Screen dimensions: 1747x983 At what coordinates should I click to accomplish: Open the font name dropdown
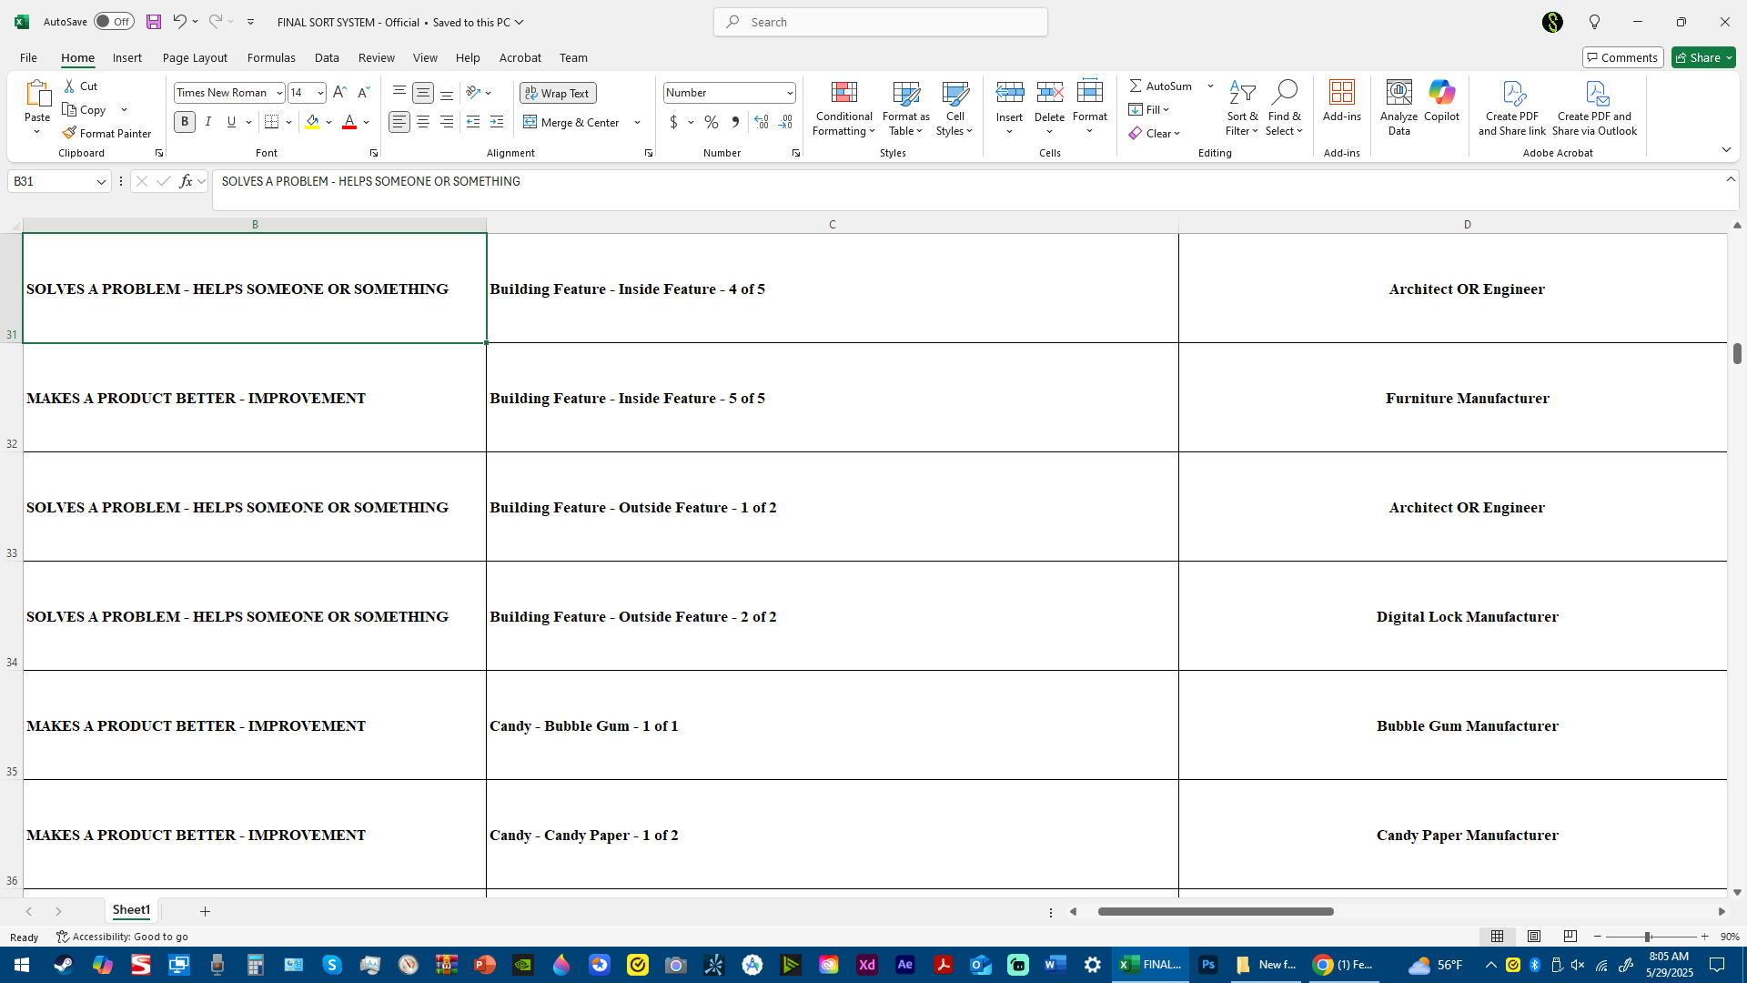279,93
